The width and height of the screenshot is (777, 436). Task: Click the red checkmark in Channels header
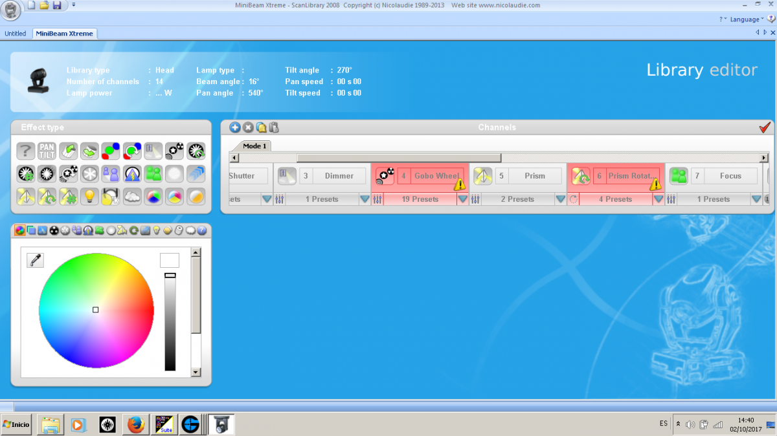point(765,127)
